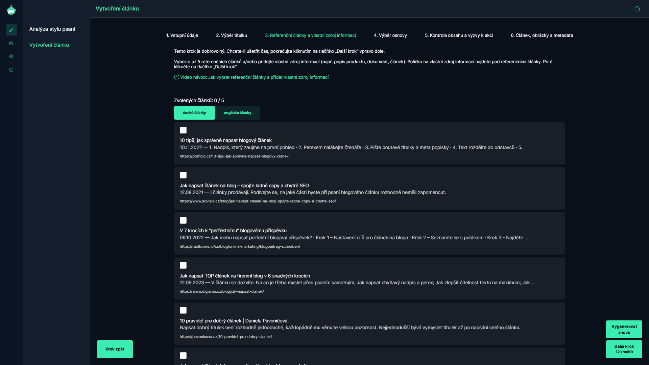The image size is (649, 365).
Task: Check the '10 tipů, jak správně napsat' article
Action: pos(183,130)
